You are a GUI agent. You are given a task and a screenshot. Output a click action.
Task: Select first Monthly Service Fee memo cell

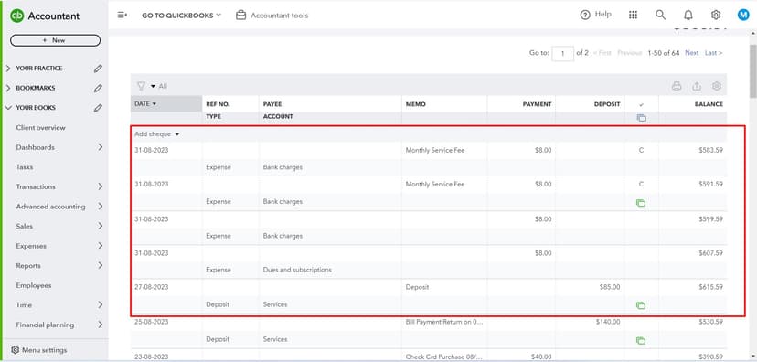click(x=435, y=150)
